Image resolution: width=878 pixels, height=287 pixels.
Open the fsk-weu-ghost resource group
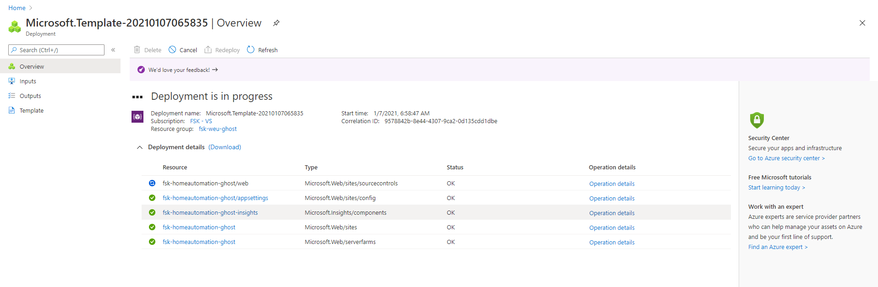pyautogui.click(x=218, y=129)
